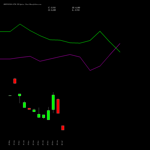Click the tallest red candlestick
Image resolution: width=150 pixels, height=150 pixels.
(x=58, y=106)
